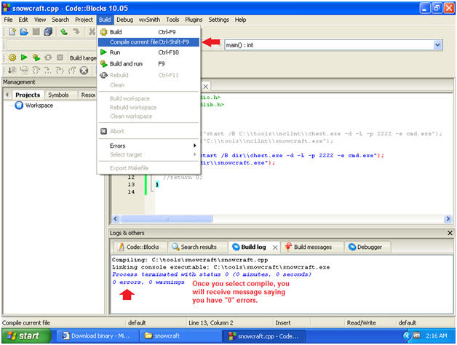Image resolution: width=457 pixels, height=345 pixels.
Task: Click the Rebuild toolbar icon
Action: (x=48, y=57)
